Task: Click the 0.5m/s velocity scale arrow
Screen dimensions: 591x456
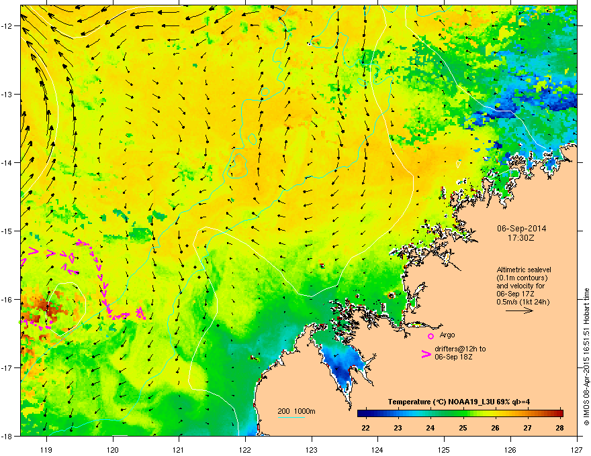Action: [519, 310]
